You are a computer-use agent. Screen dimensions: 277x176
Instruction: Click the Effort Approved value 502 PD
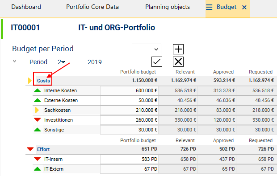[227, 149]
